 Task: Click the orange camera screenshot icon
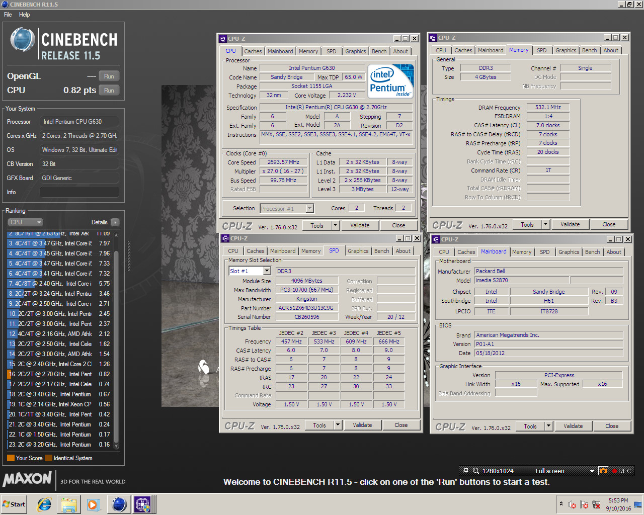[603, 471]
